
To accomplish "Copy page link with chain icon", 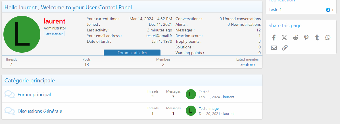I will [x=285, y=48].
